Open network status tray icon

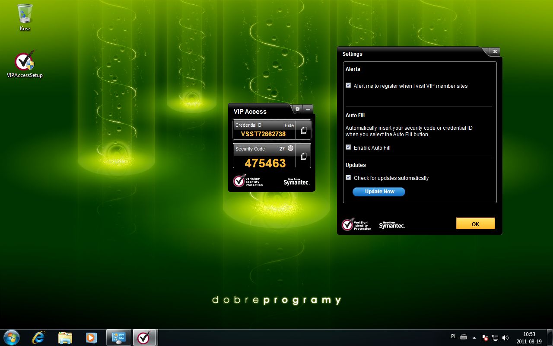pyautogui.click(x=495, y=337)
